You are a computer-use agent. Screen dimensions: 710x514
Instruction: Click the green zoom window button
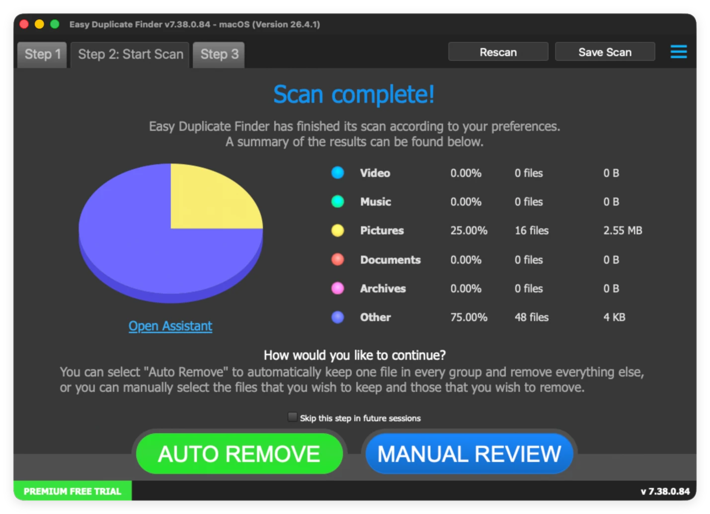point(55,24)
